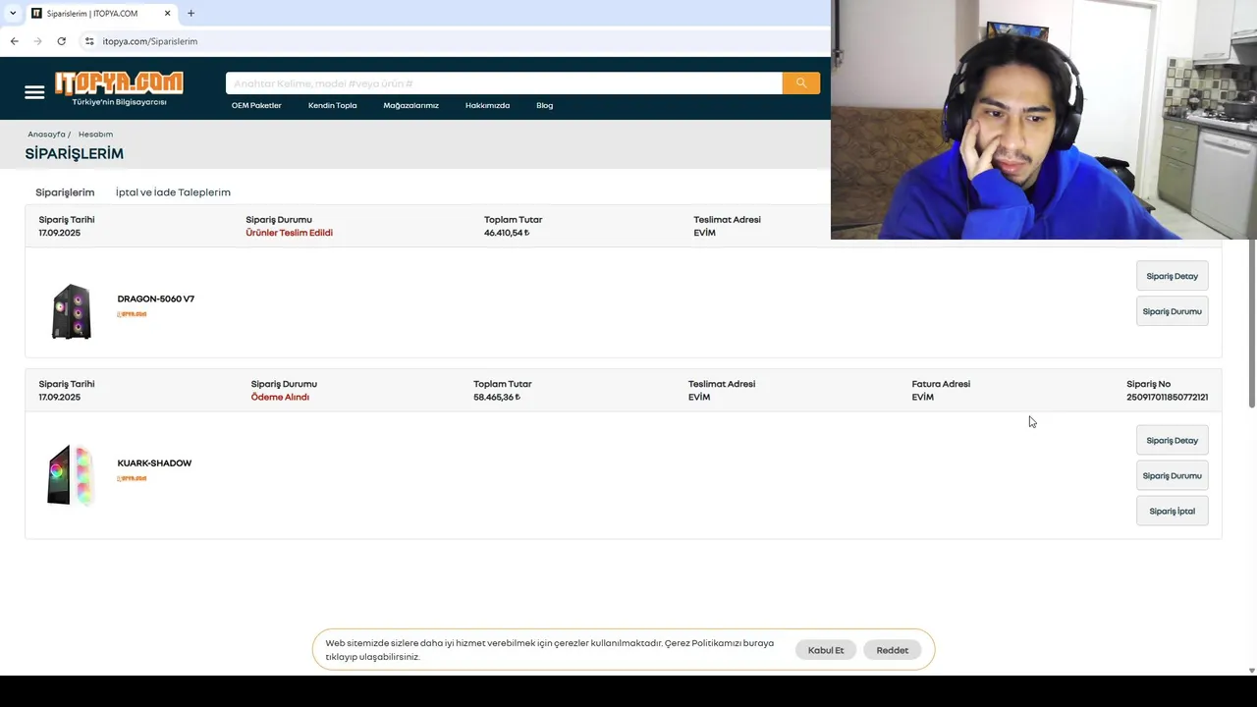This screenshot has width=1257, height=707.
Task: Reject cookies with Reddet
Action: (893, 650)
